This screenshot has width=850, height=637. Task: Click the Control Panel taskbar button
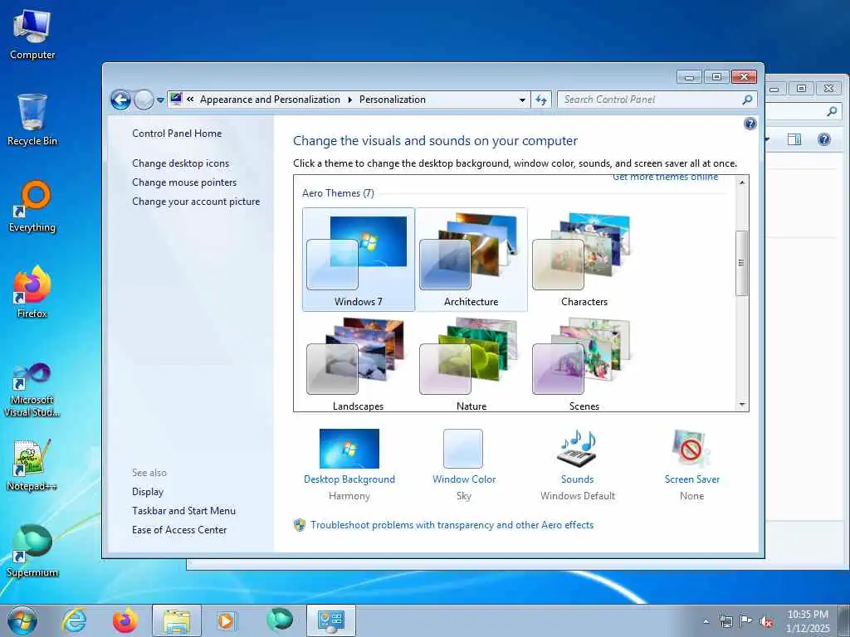tap(331, 620)
